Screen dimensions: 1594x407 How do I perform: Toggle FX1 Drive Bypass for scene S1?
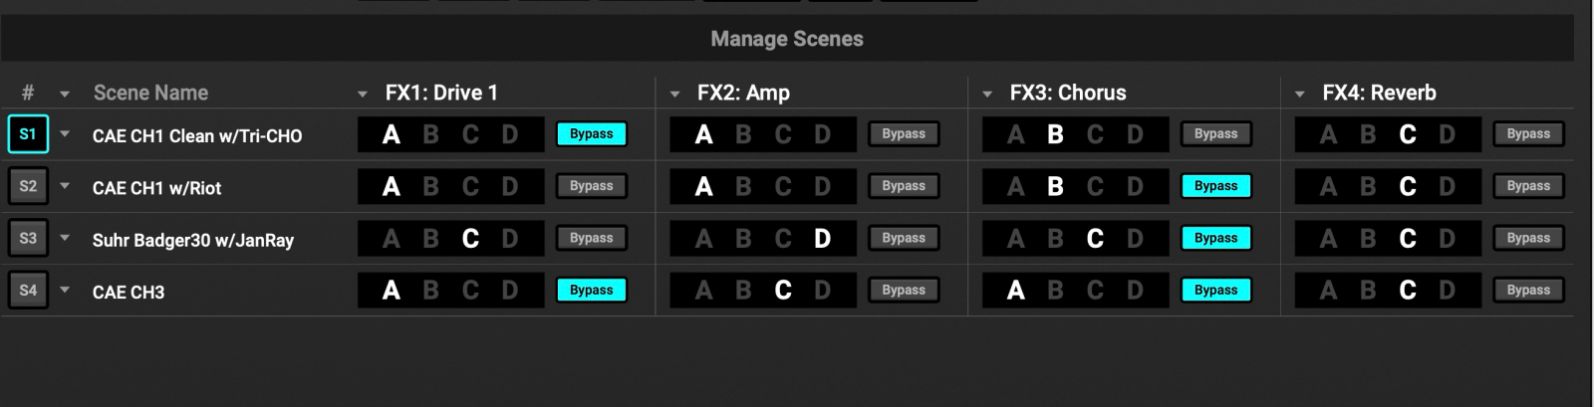click(x=592, y=134)
